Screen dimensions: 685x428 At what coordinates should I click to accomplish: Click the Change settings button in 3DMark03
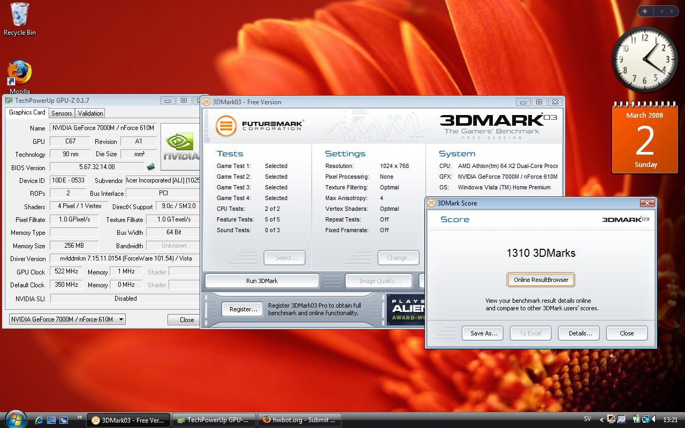coord(398,258)
